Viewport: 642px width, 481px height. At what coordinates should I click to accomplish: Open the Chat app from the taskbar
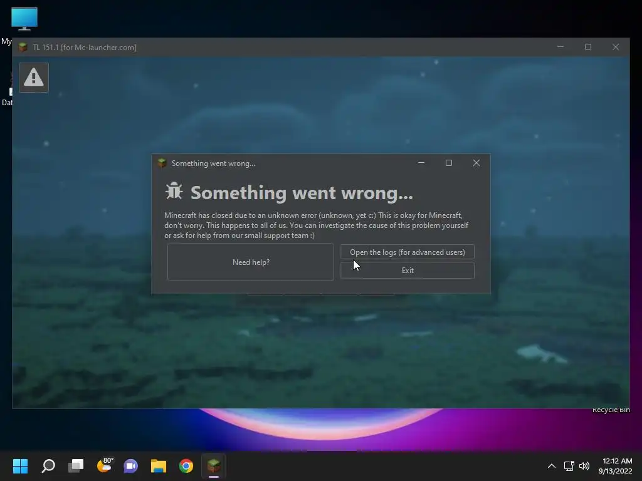(x=130, y=466)
